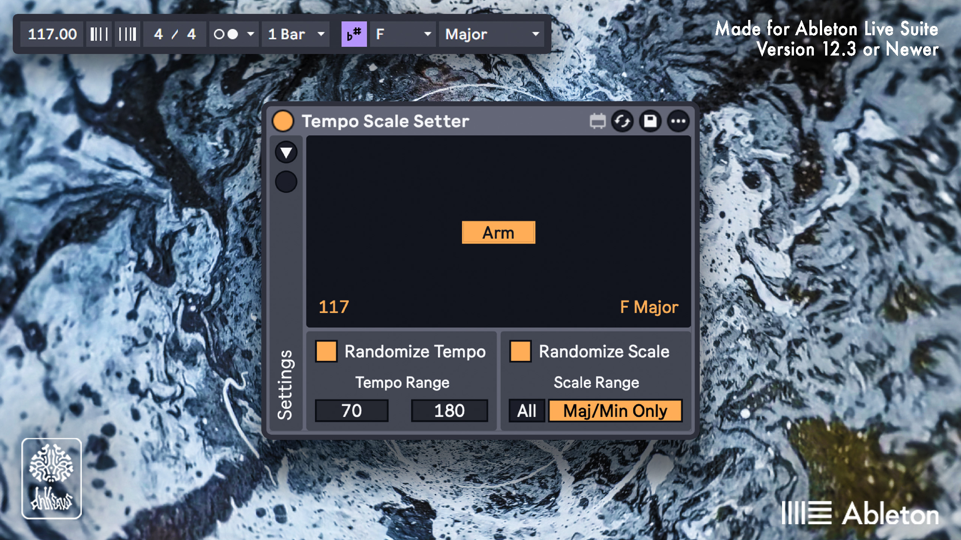Open the root note F dropdown
Viewport: 961px width, 540px height.
403,34
